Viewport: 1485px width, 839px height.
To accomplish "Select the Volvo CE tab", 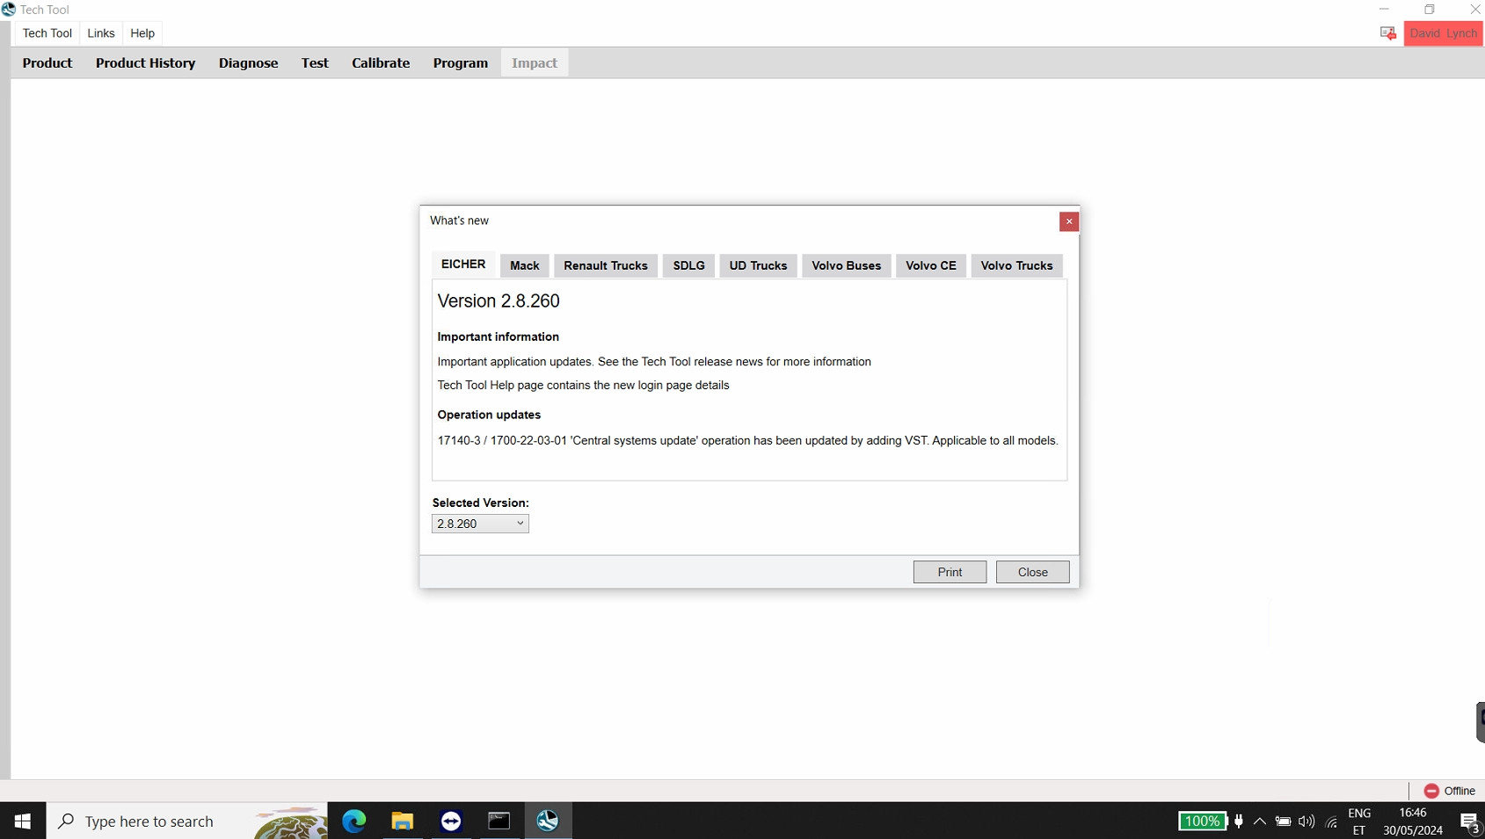I will [931, 266].
